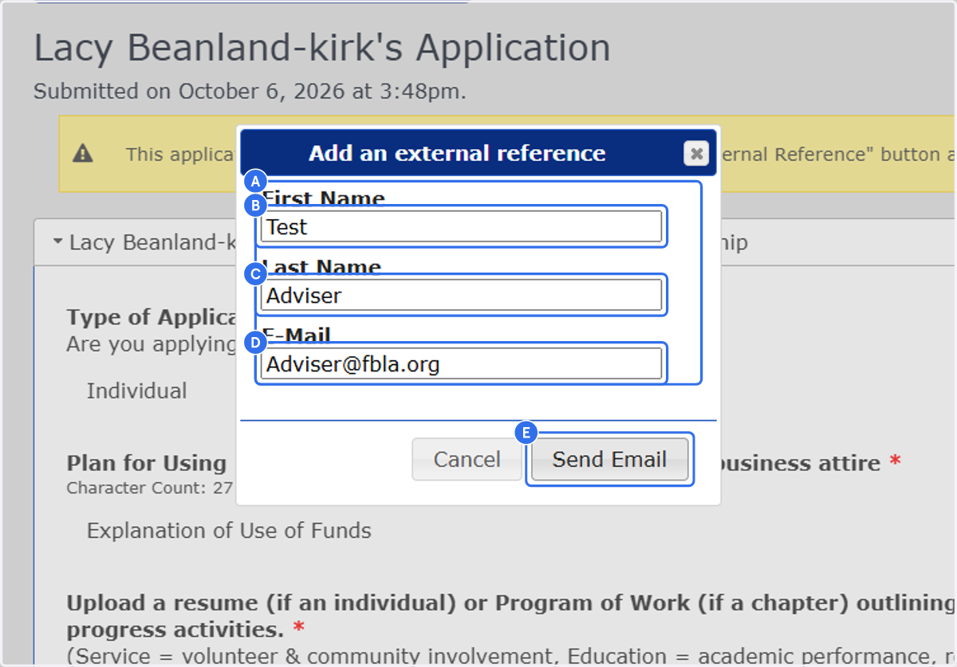
Task: Click the Add an external reference title
Action: click(457, 153)
